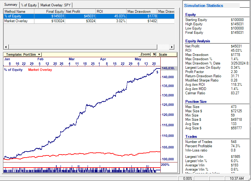Switch to the Summary tab

(11, 5)
